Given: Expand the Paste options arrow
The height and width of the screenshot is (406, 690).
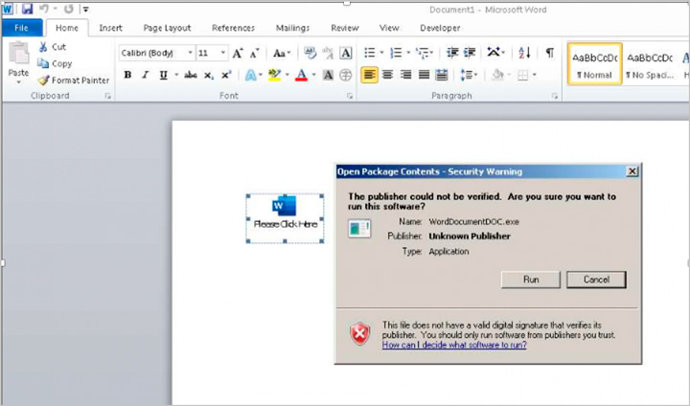Looking at the screenshot, I should (x=18, y=82).
